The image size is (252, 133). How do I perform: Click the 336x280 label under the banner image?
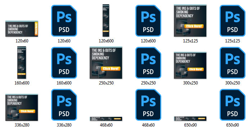click(x=22, y=125)
